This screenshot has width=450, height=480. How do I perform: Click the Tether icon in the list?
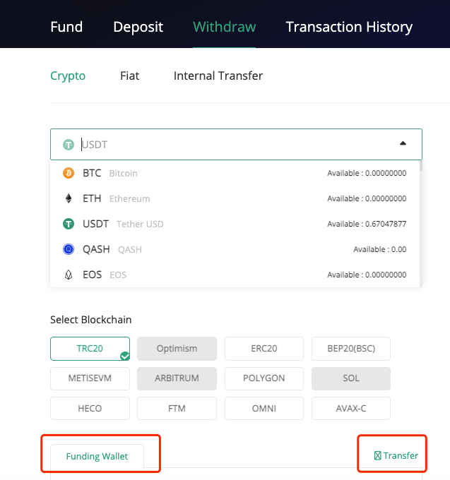tap(69, 224)
